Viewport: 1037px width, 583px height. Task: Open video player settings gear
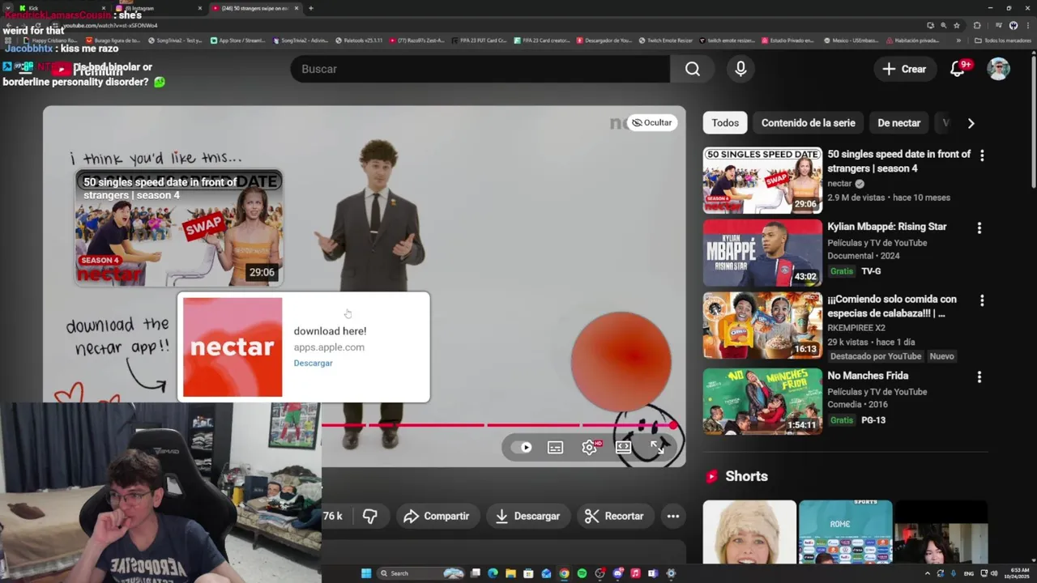(589, 447)
